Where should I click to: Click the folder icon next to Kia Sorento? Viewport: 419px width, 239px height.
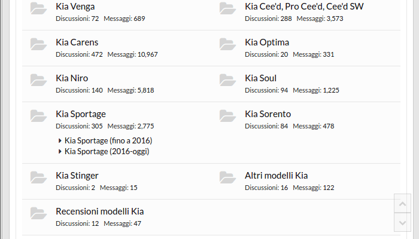tap(227, 116)
